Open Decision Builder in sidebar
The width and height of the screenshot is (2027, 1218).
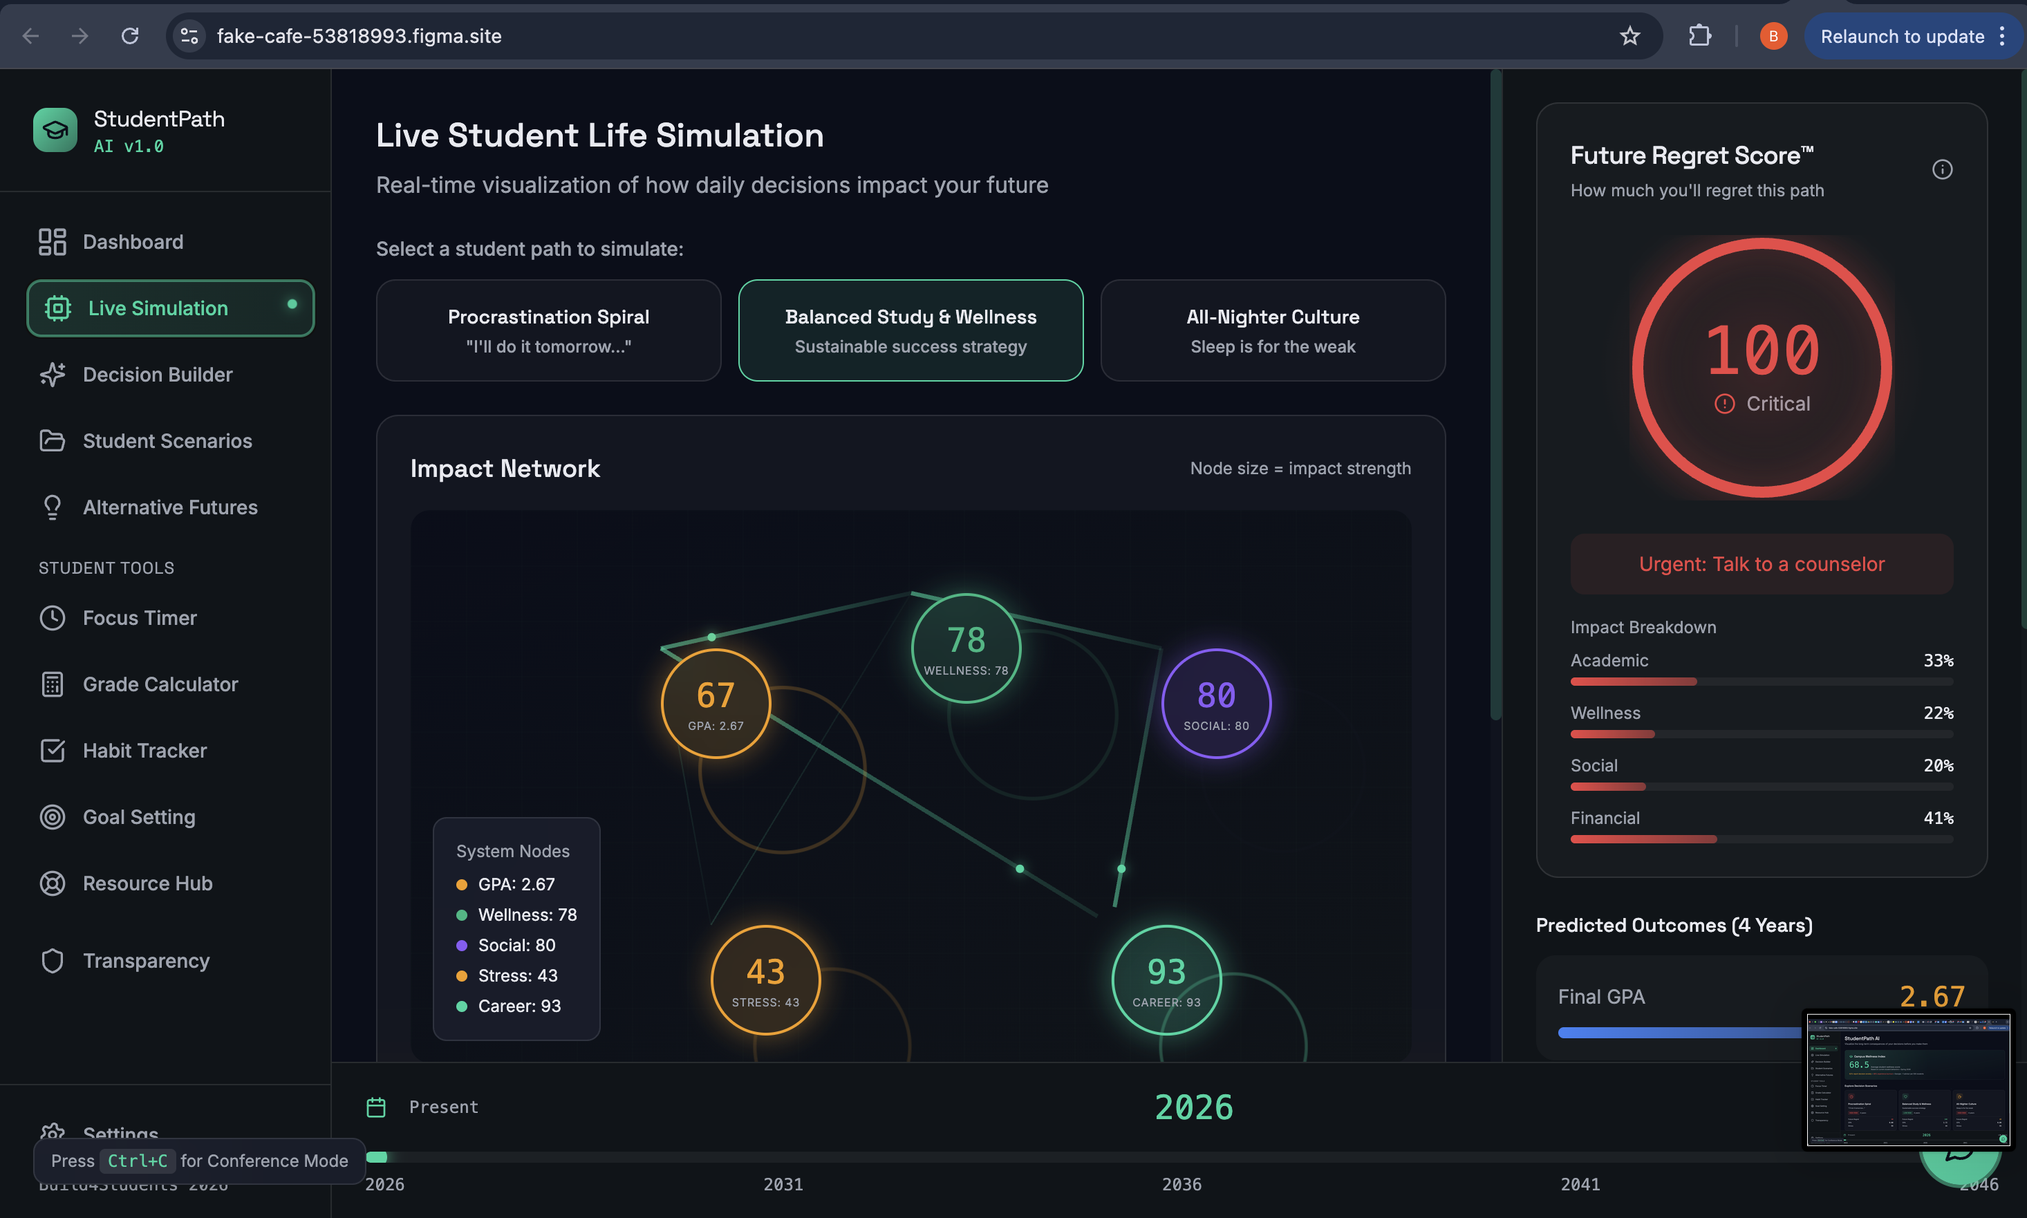(x=158, y=375)
